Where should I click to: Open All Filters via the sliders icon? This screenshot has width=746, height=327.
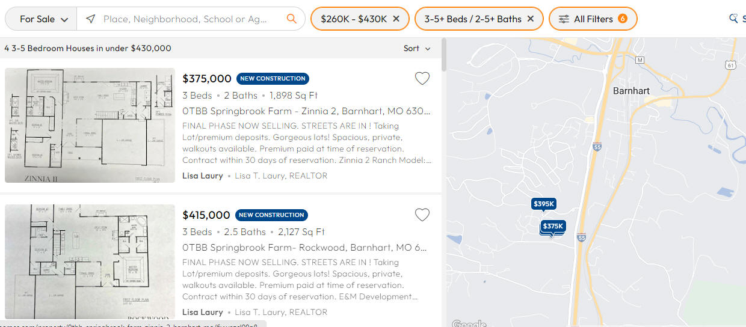pos(564,19)
